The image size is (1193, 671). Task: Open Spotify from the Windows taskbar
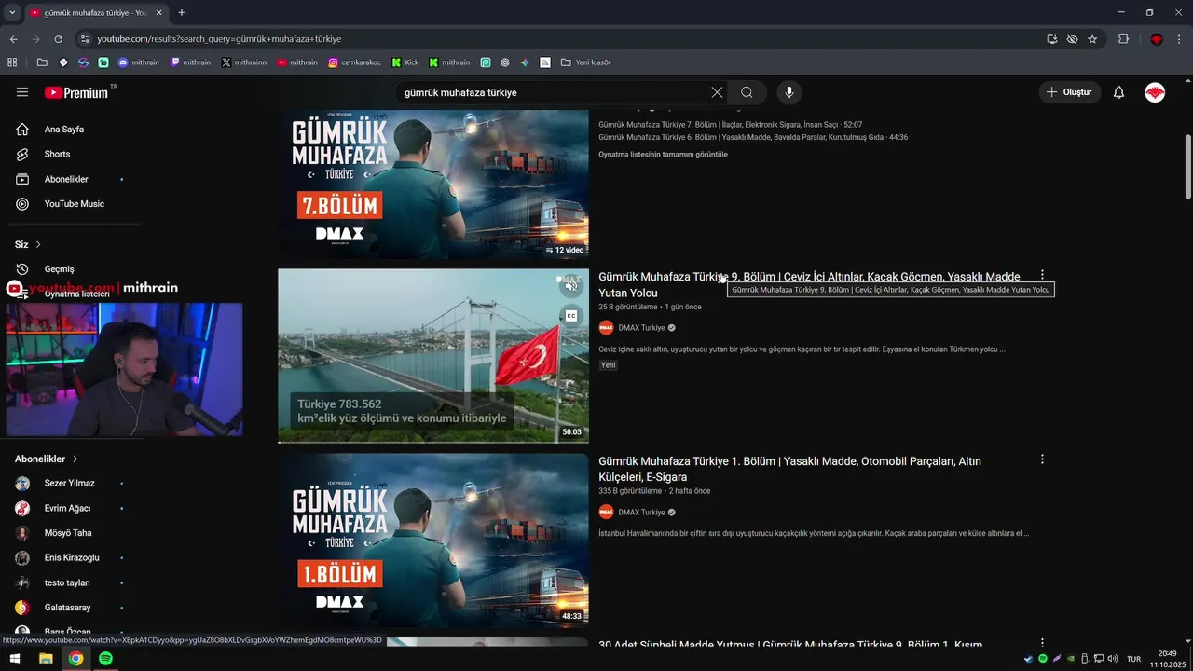pyautogui.click(x=105, y=658)
